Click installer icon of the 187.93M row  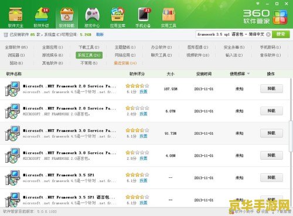[x=12, y=89]
